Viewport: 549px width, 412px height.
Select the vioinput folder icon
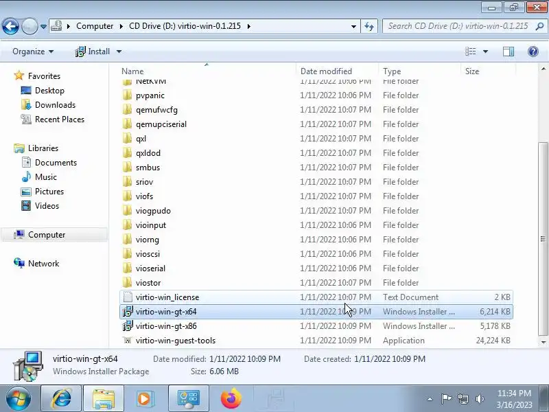(128, 225)
